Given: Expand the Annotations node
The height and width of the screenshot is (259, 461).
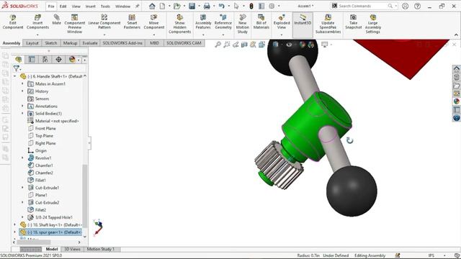Looking at the screenshot, I should click(22, 106).
